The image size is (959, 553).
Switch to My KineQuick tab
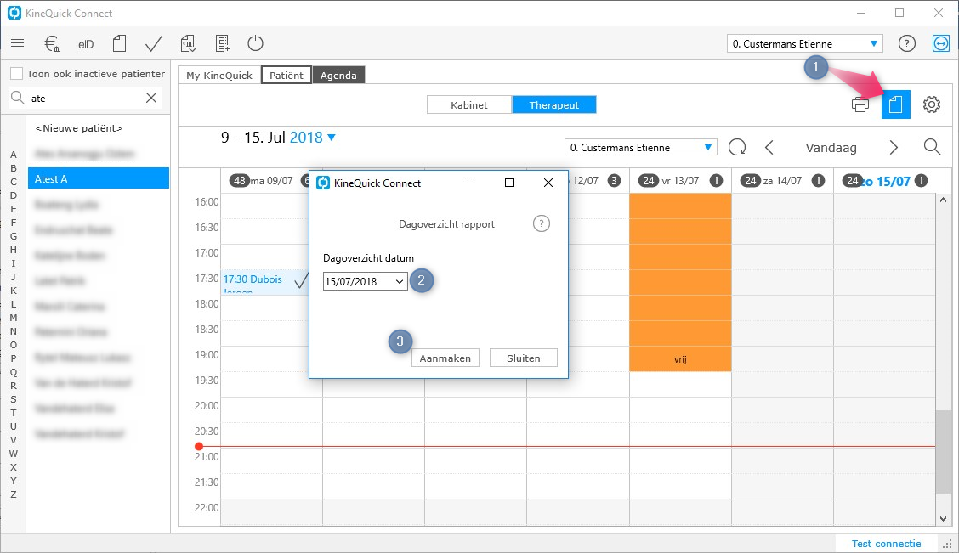pyautogui.click(x=219, y=75)
